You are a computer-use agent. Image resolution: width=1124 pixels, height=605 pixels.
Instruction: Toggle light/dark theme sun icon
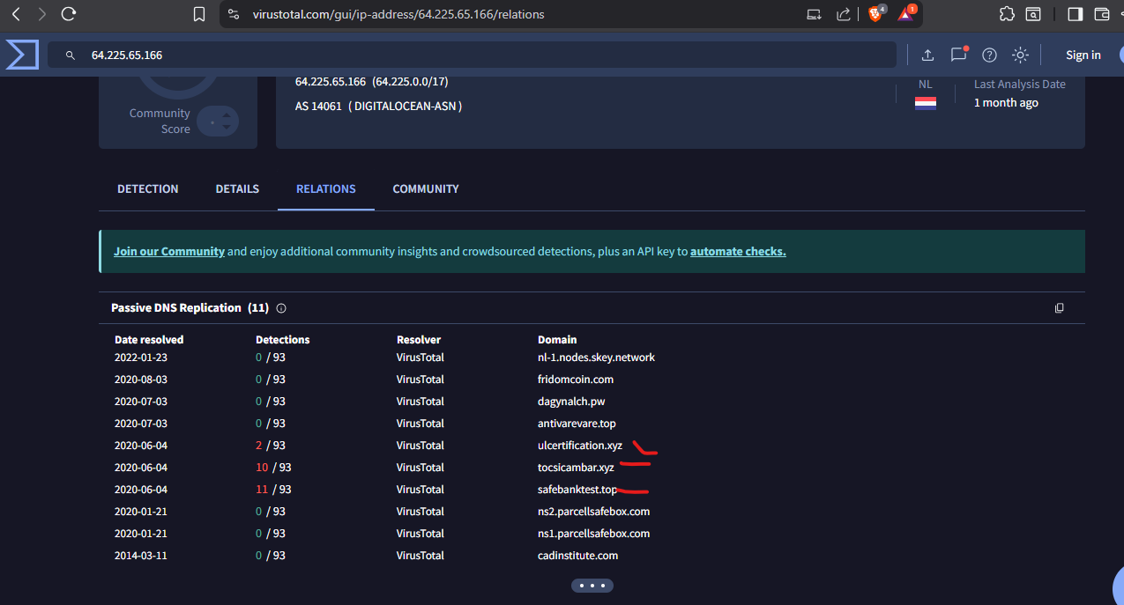tap(1020, 55)
